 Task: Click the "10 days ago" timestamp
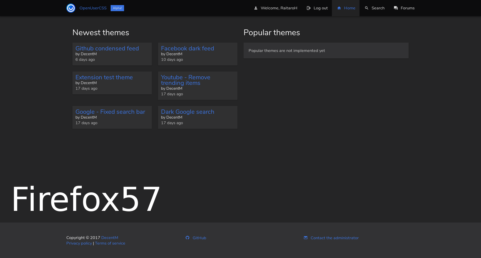click(x=172, y=60)
